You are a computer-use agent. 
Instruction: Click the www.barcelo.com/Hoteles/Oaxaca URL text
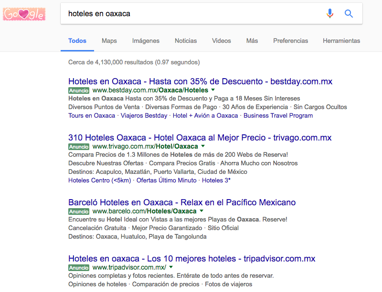[145, 211]
